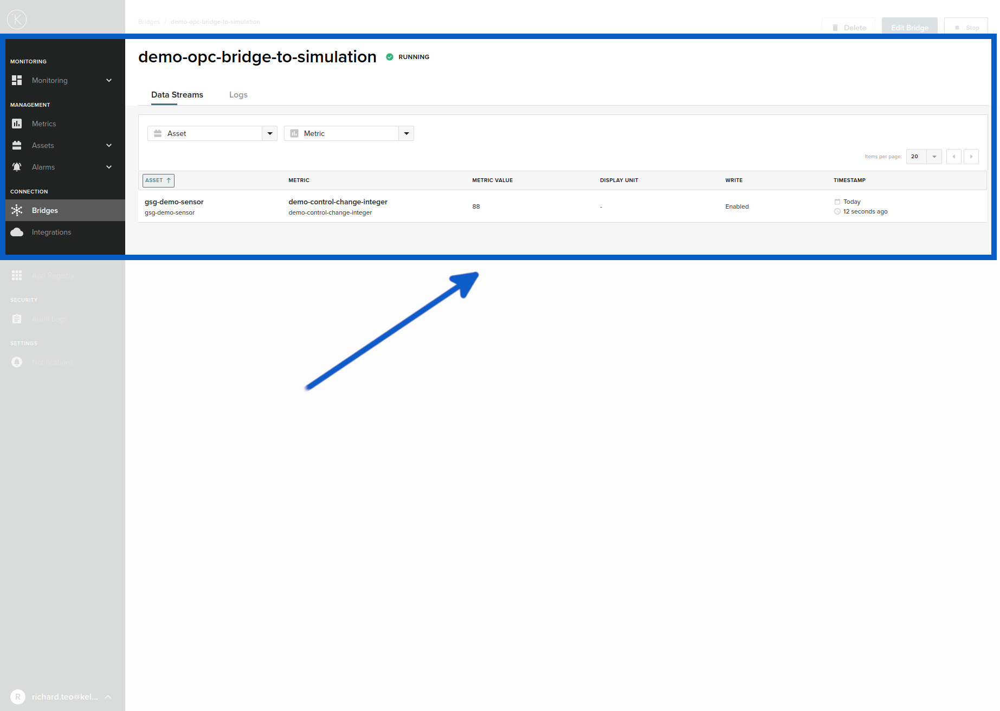Click the Notifications icon under Settings
1000x711 pixels.
[17, 362]
